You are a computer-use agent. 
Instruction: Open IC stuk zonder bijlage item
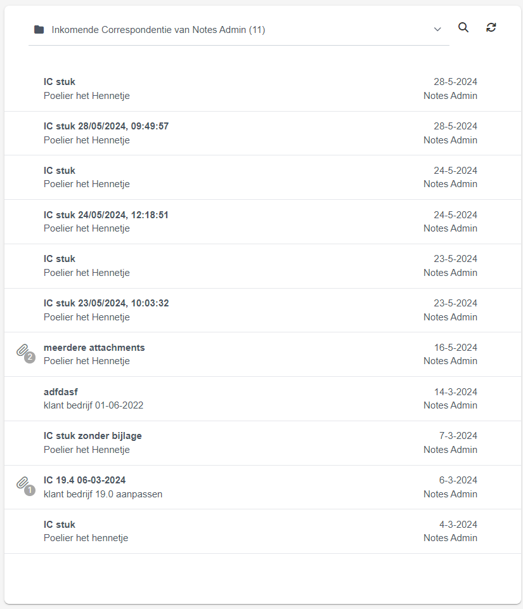(262, 443)
